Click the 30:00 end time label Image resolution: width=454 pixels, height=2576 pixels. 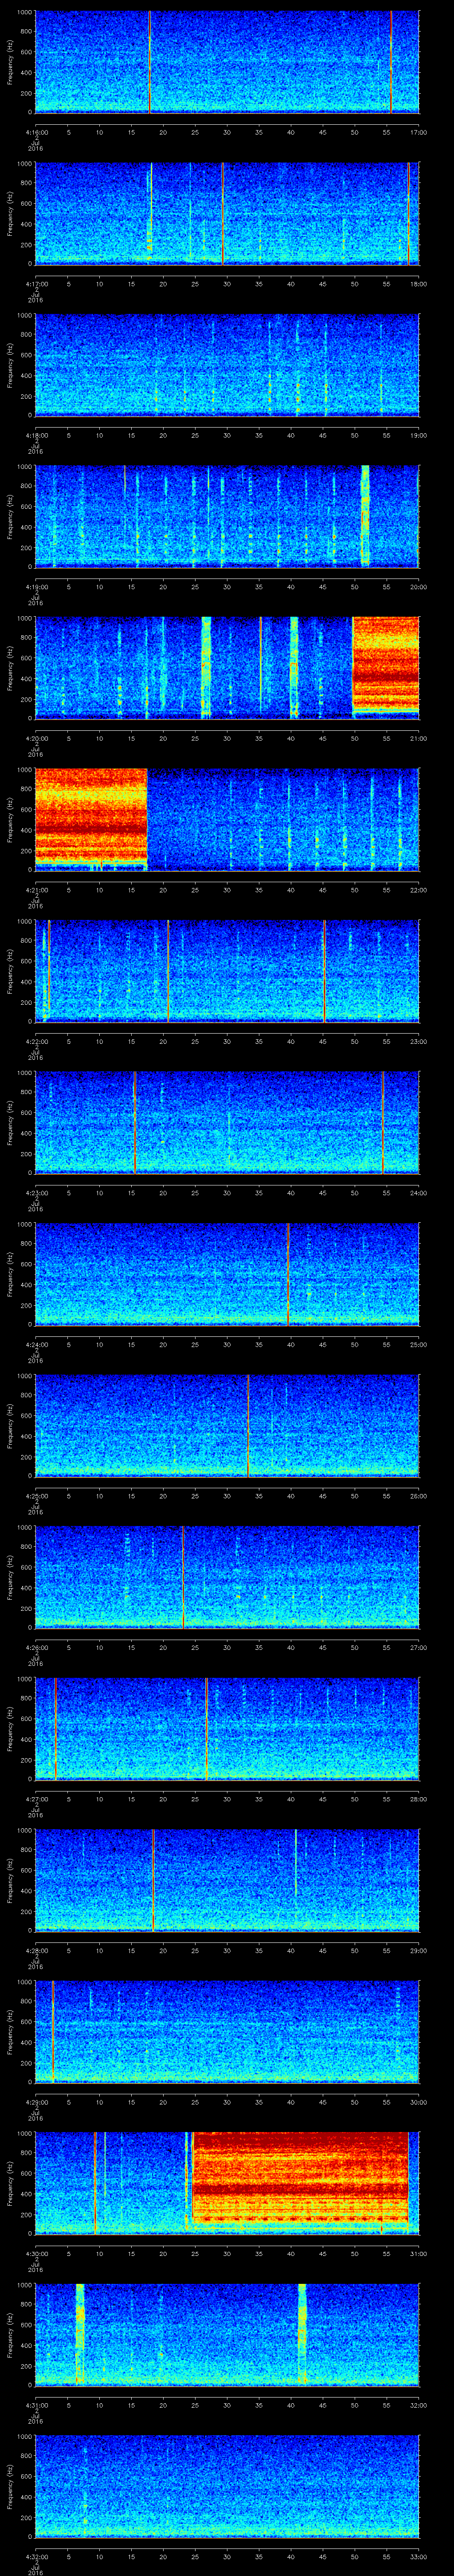[x=418, y=2102]
